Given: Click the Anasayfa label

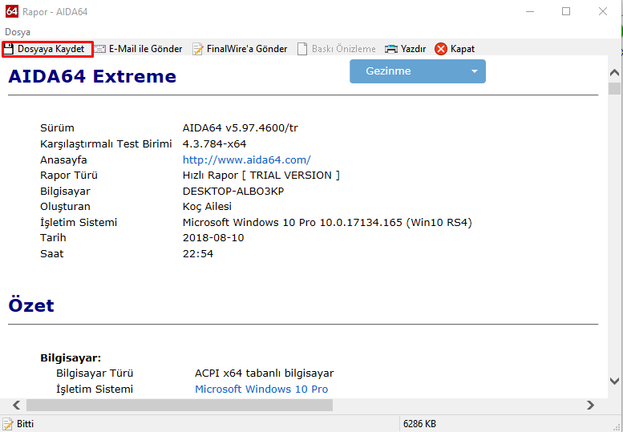Looking at the screenshot, I should pyautogui.click(x=63, y=159).
